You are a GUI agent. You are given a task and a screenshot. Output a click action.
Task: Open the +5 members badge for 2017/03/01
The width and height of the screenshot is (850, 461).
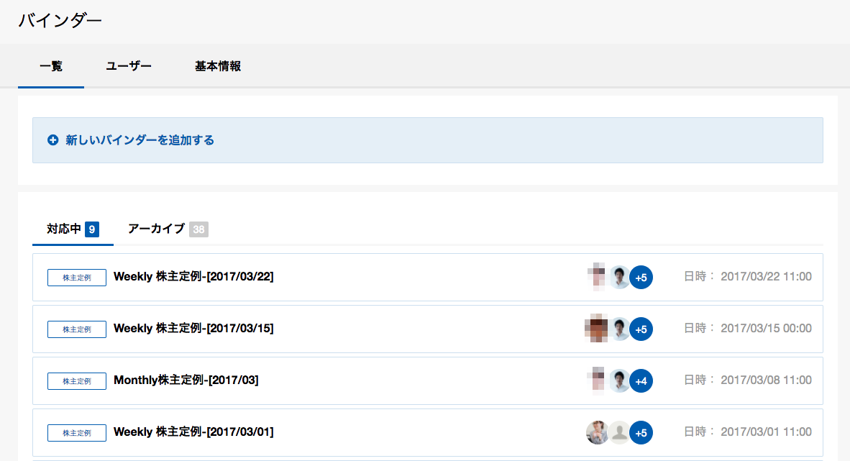pos(641,433)
